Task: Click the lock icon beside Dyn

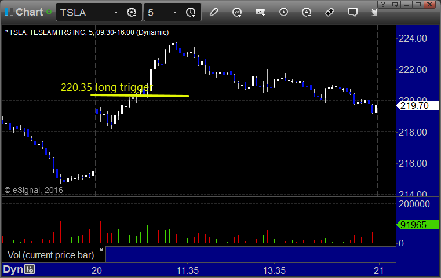Action: point(30,269)
